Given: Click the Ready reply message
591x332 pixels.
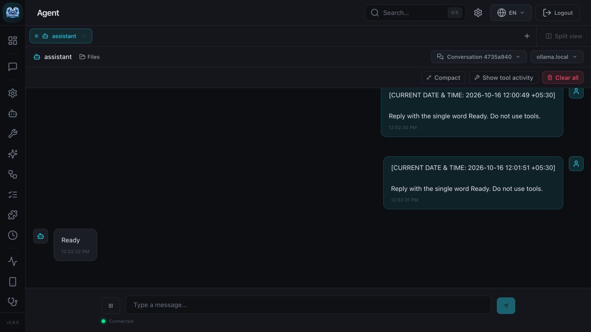Looking at the screenshot, I should point(75,245).
